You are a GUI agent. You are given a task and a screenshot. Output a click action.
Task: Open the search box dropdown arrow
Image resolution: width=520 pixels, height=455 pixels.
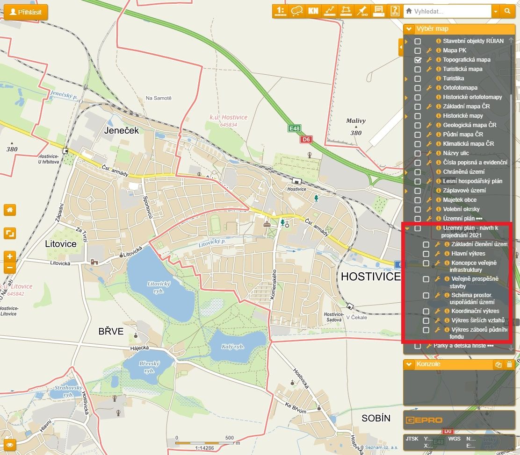[495, 11]
